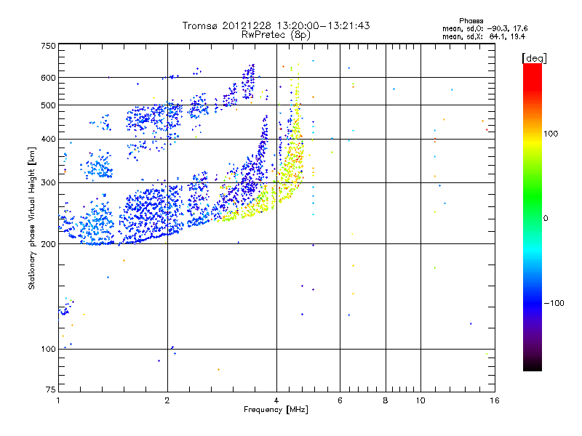The image size is (582, 436).
Task: Click the "Frequency [MHz]" axis title
Action: point(276,410)
